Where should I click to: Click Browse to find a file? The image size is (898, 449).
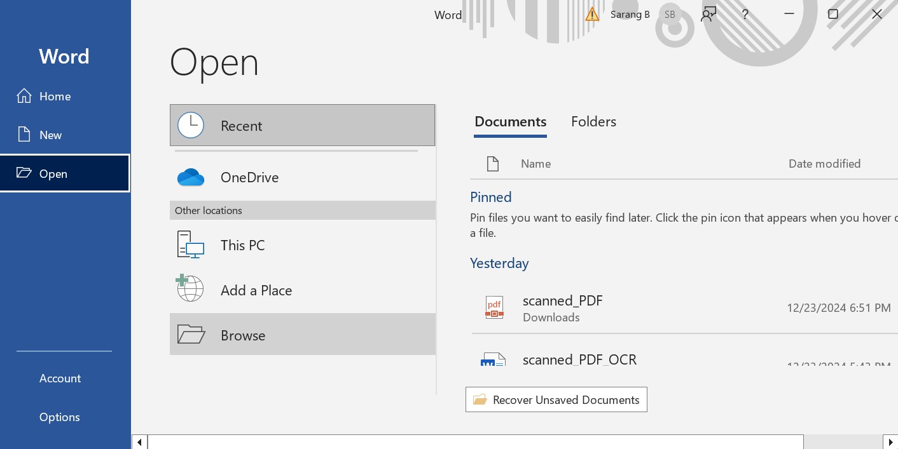tap(303, 334)
